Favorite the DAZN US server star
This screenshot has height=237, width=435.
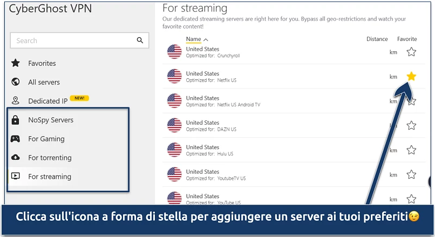tap(411, 125)
